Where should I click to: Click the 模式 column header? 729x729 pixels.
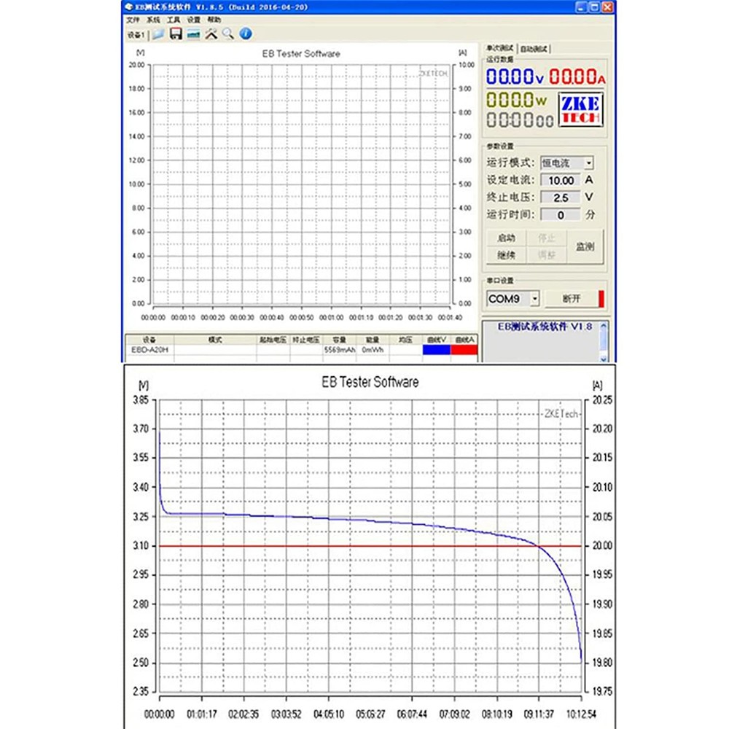215,340
